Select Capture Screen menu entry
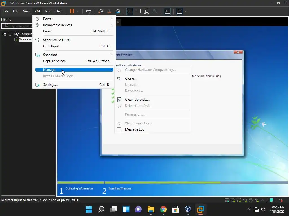Image resolution: width=289 pixels, height=216 pixels. [x=74, y=61]
